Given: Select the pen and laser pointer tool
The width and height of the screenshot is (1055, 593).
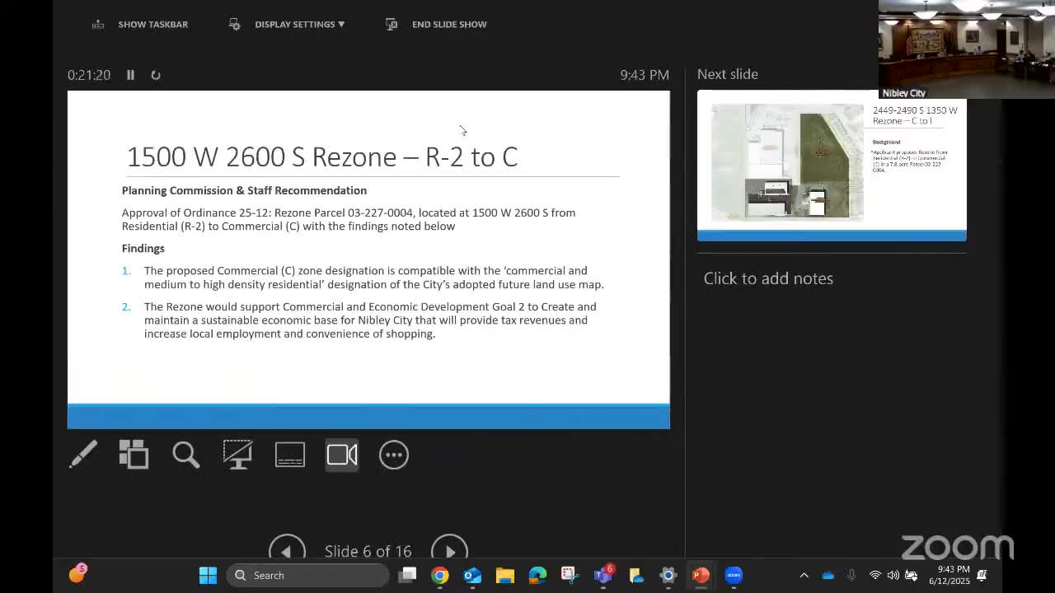Looking at the screenshot, I should click(x=83, y=455).
